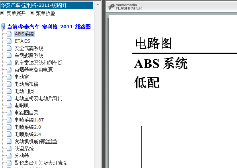Viewport: 237px width, 168px height.
Task: Click the ABS 系统 title in the page
Action: click(x=161, y=63)
